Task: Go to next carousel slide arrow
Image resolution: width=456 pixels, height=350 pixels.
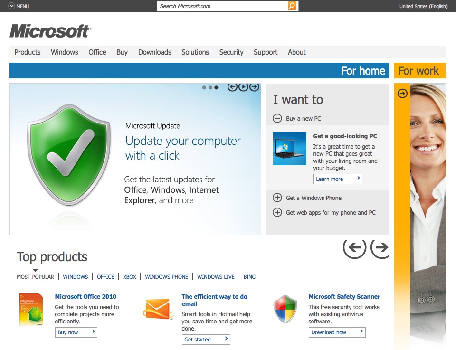Action: coord(255,87)
